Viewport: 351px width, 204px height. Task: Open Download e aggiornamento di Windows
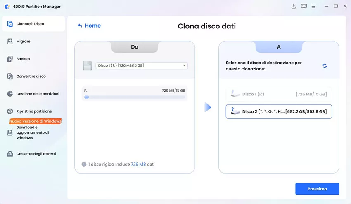[x=33, y=133]
